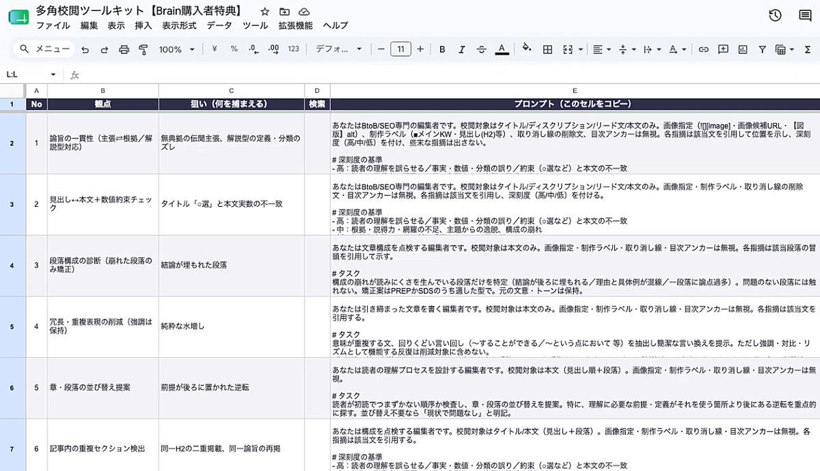Select column E header

575,91
